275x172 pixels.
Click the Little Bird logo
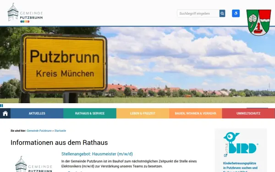(x=241, y=143)
